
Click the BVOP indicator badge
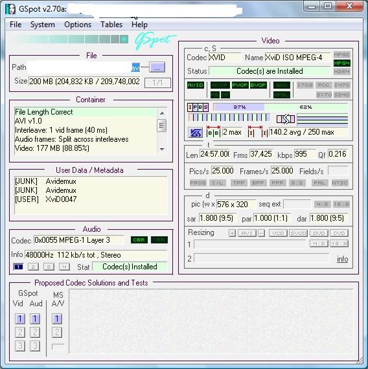[x=259, y=85]
